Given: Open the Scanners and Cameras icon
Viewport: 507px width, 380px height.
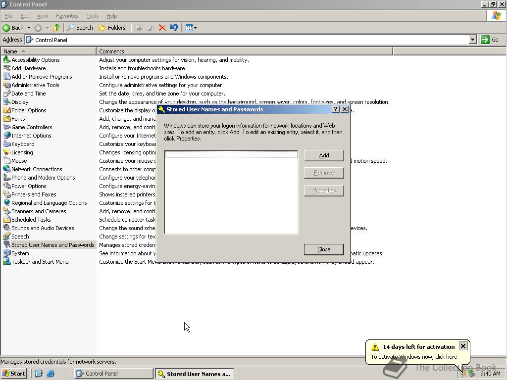Looking at the screenshot, I should [7, 211].
